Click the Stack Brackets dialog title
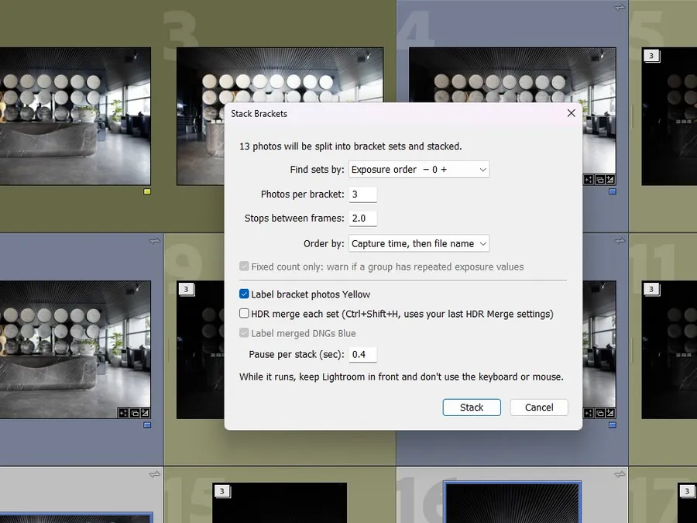 (259, 114)
